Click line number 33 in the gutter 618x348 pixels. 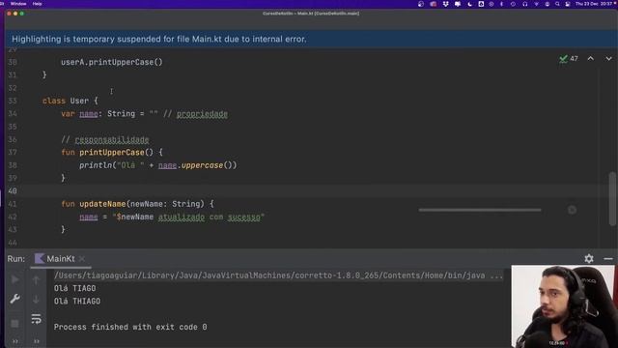click(13, 101)
